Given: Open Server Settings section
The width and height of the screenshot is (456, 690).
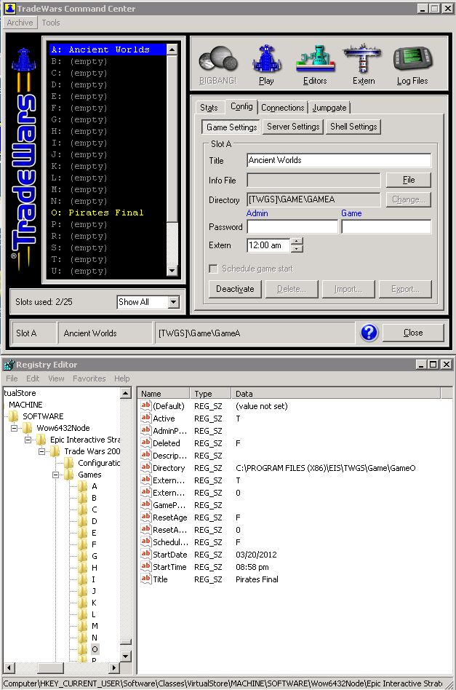Looking at the screenshot, I should click(293, 127).
